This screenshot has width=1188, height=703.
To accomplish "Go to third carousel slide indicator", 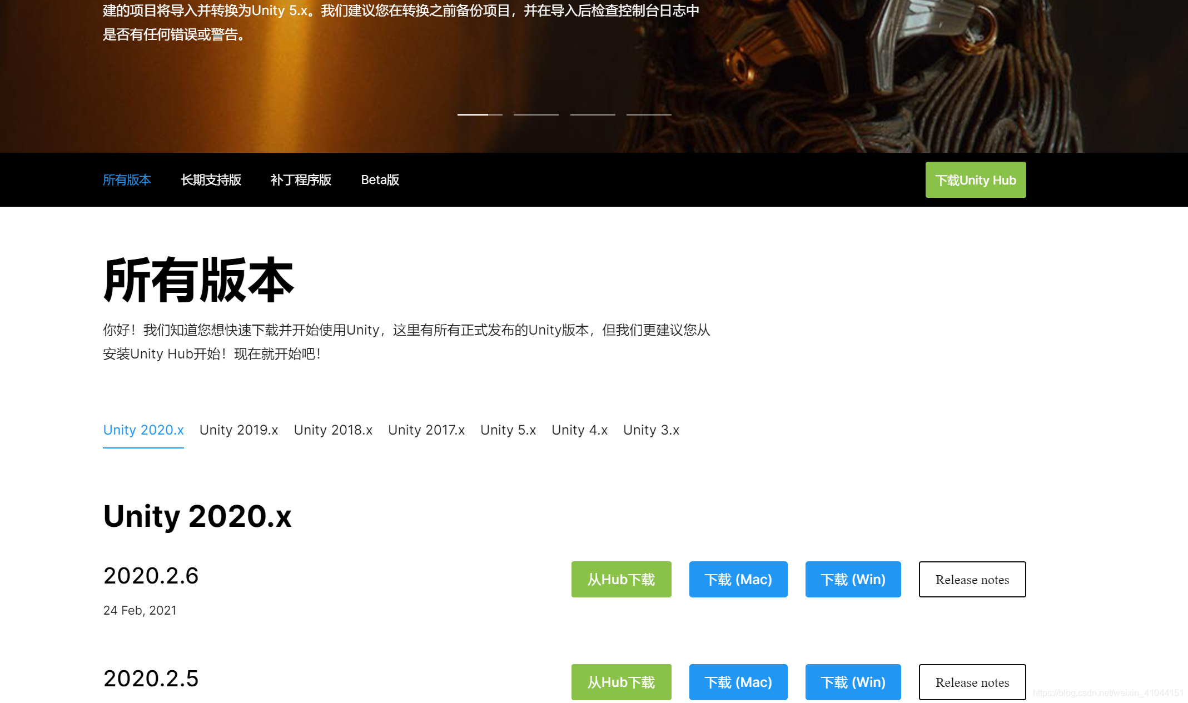I will click(x=593, y=114).
